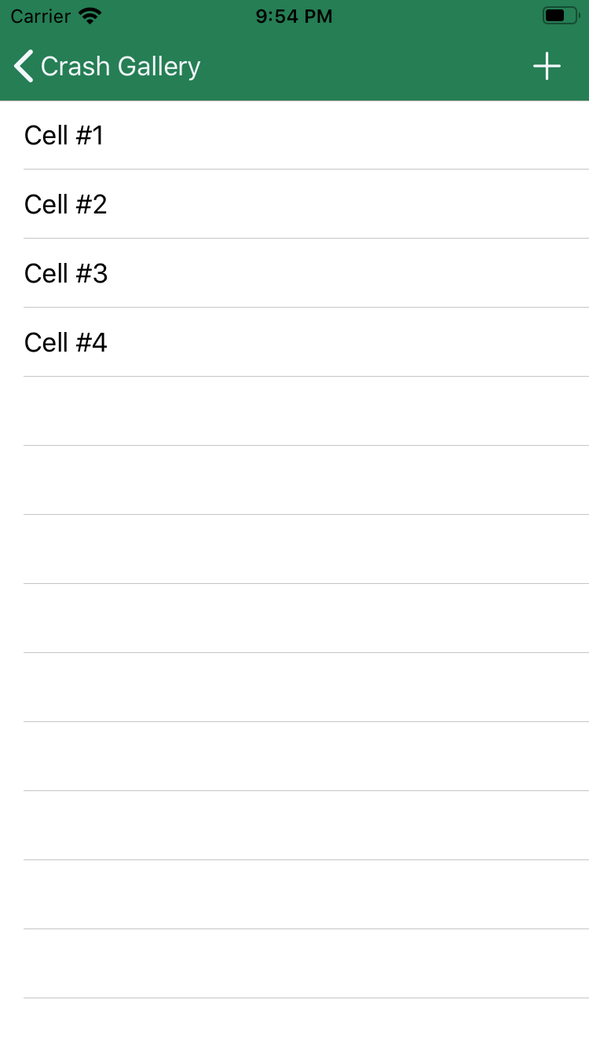This screenshot has height=1047, width=589.
Task: Open the Cell #2 row
Action: pos(294,204)
